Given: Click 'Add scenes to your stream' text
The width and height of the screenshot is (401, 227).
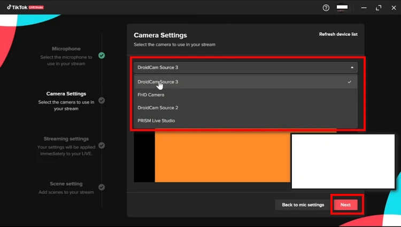Looking at the screenshot, I should pyautogui.click(x=66, y=192).
